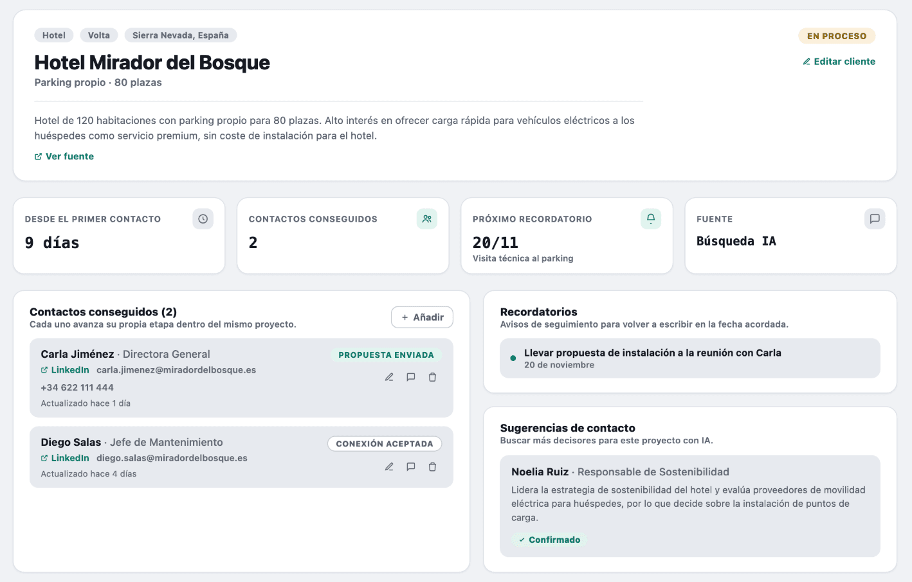This screenshot has height=582, width=912.
Task: Click the PROPUESTA ENVIADA stage badge
Action: click(386, 355)
